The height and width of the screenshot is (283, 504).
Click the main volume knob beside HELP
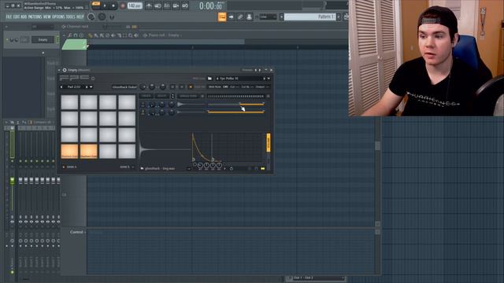point(91,17)
